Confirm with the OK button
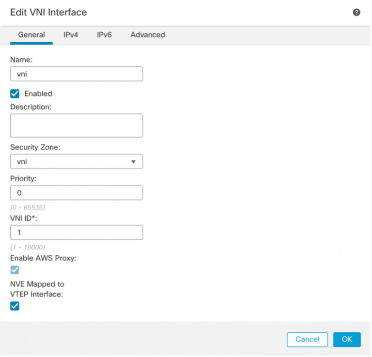This screenshot has width=372, height=357. (x=347, y=339)
